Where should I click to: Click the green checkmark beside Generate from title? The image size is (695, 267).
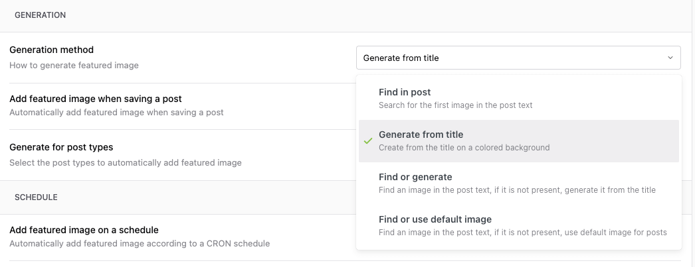coord(367,141)
